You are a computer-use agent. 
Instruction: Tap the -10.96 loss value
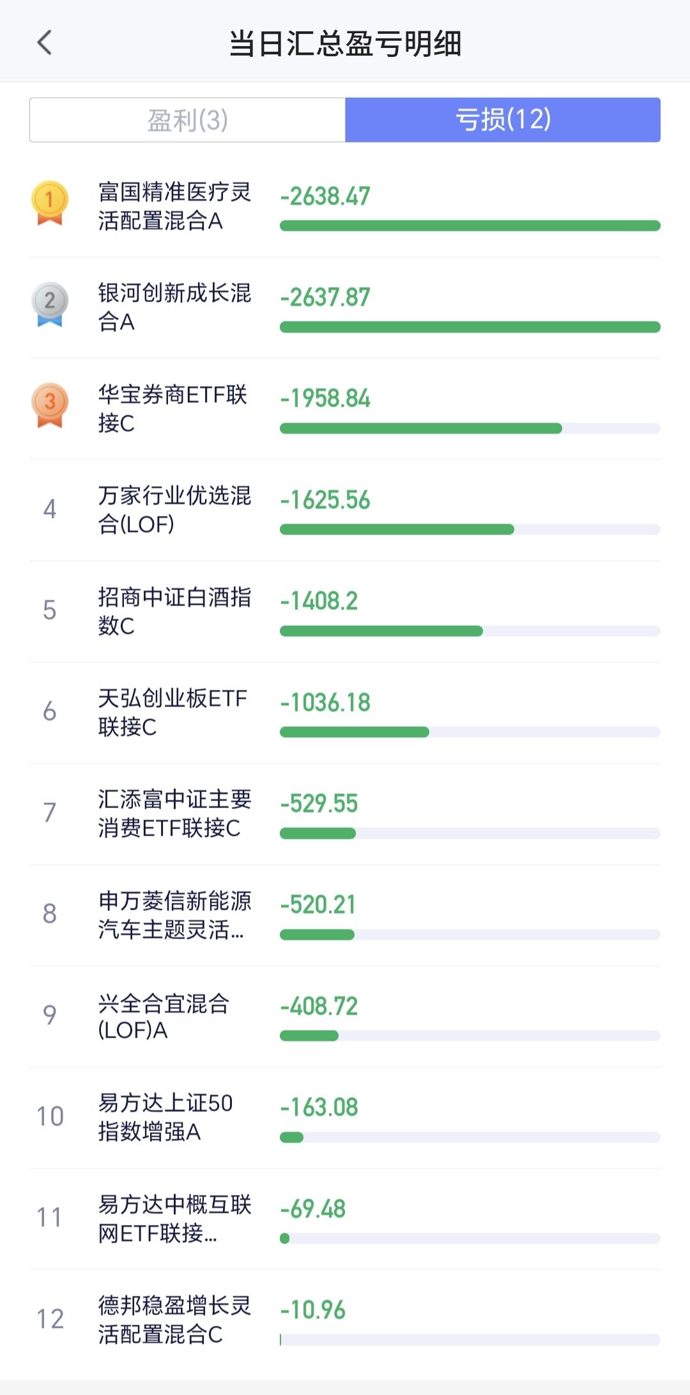[313, 1310]
